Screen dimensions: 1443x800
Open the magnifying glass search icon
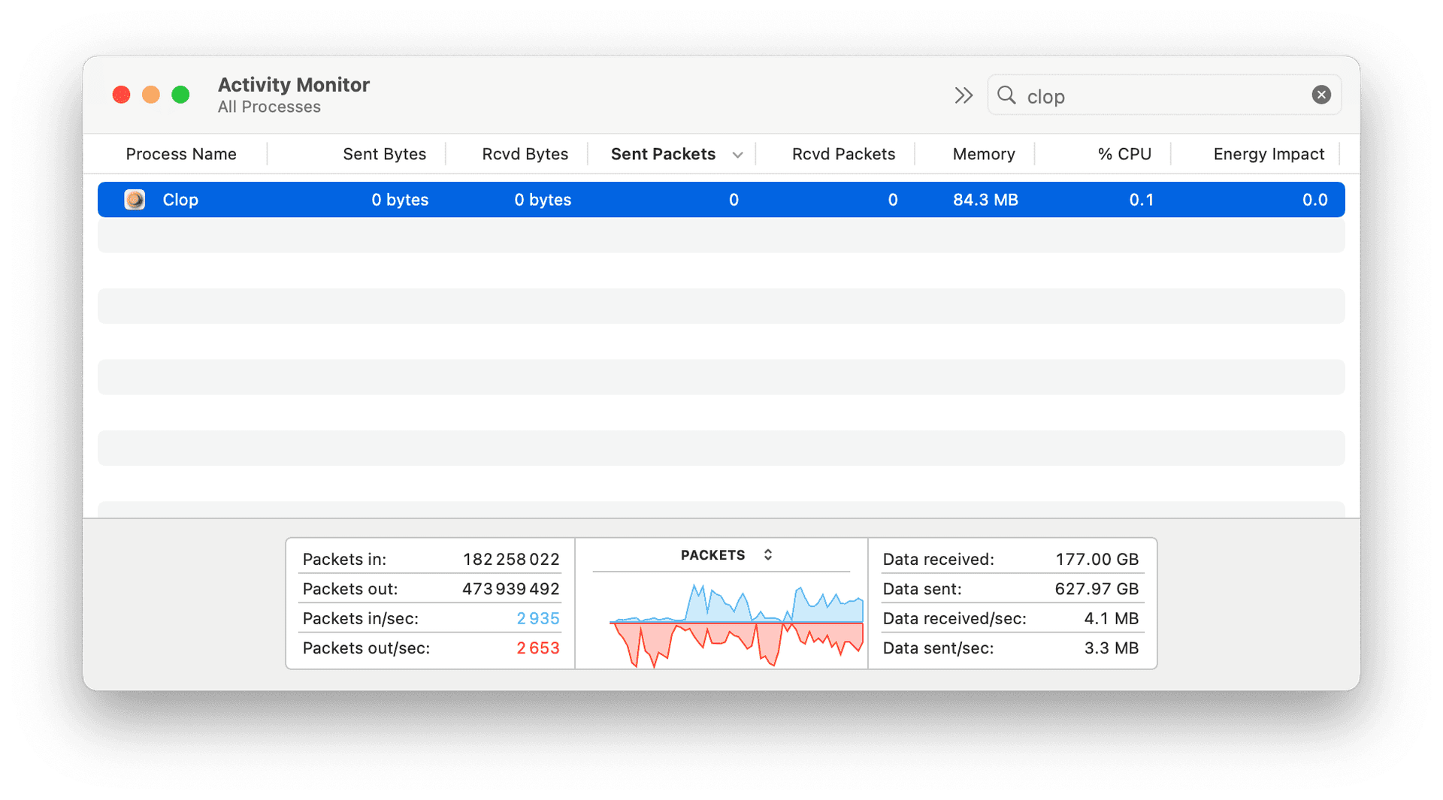click(x=1006, y=95)
